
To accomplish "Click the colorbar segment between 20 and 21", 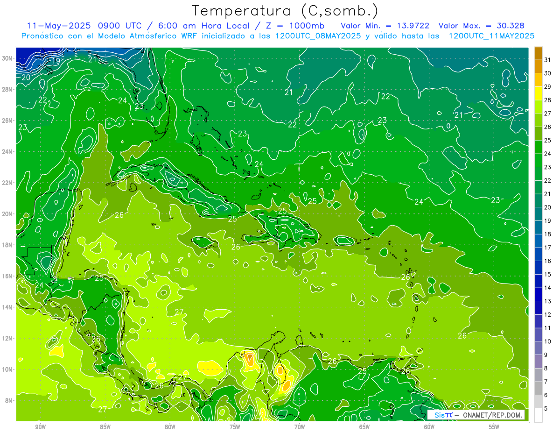I will [x=538, y=201].
